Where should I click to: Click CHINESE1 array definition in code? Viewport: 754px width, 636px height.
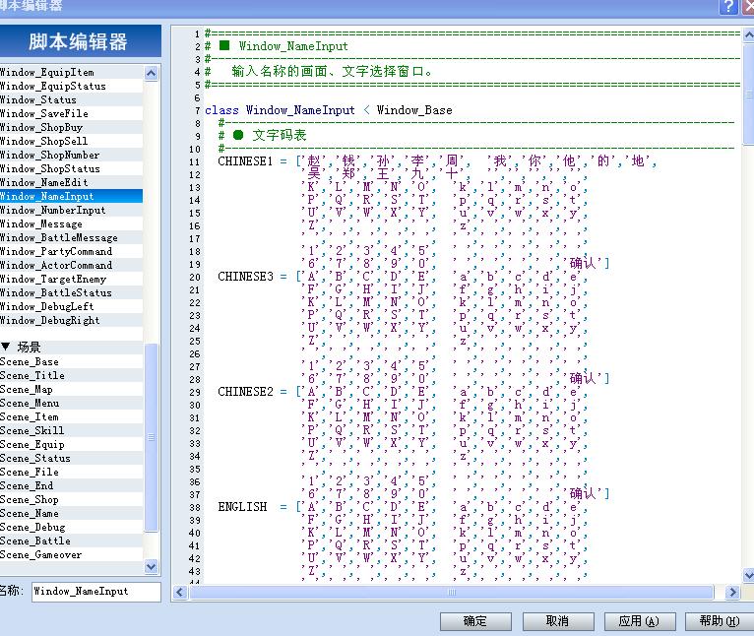click(437, 161)
